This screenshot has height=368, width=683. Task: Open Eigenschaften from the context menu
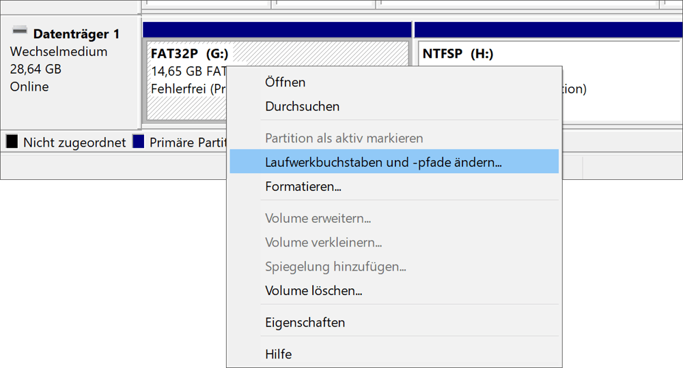[x=305, y=323]
